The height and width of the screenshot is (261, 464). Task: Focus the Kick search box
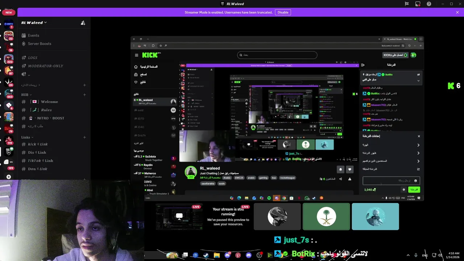click(277, 55)
